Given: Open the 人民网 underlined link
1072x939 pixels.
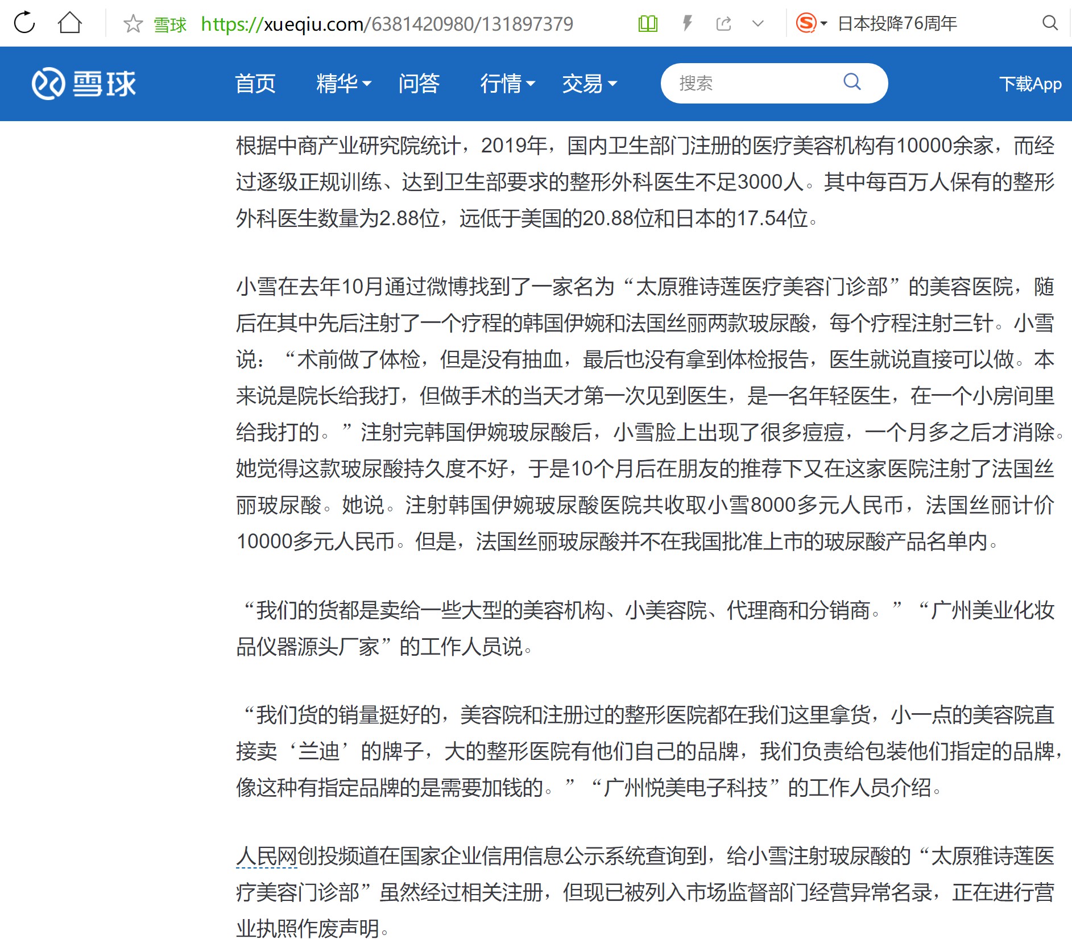Looking at the screenshot, I should click(266, 856).
